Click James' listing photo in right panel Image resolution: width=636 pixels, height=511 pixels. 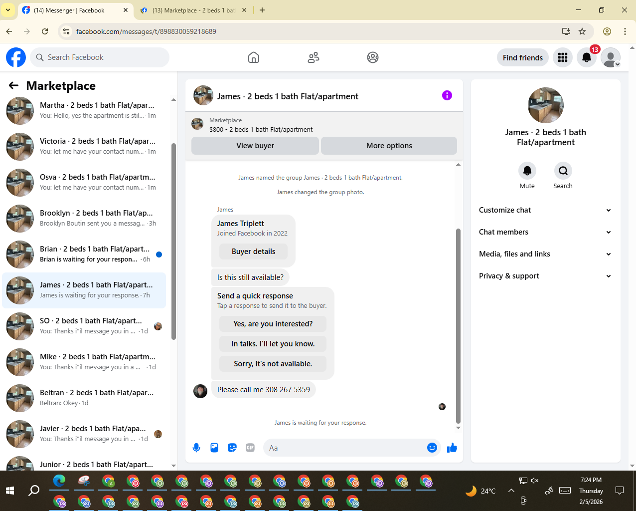click(x=546, y=105)
